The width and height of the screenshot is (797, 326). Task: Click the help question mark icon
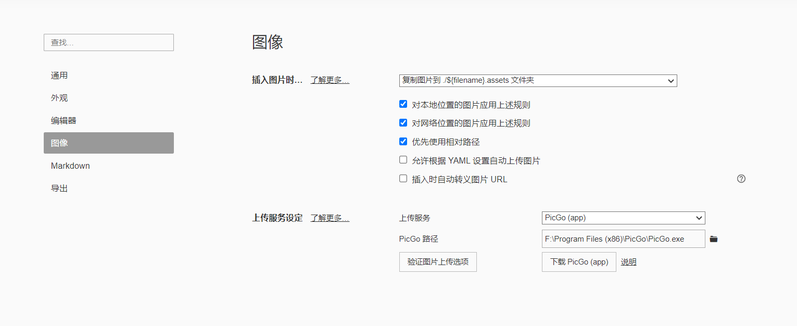coord(741,179)
